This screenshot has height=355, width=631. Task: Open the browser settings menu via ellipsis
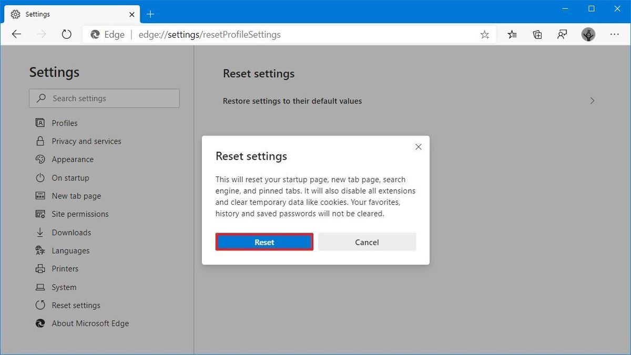click(x=614, y=34)
